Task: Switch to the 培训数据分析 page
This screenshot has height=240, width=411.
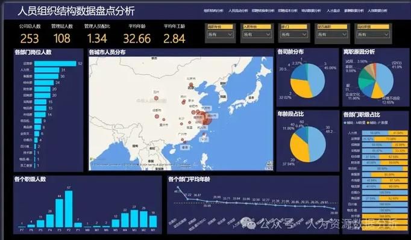Action: 311,11
